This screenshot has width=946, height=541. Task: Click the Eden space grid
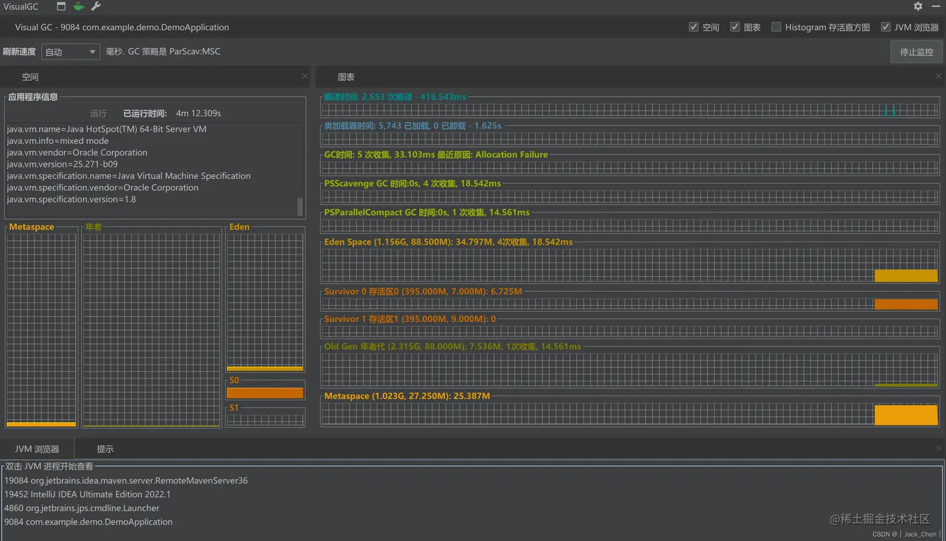(265, 303)
